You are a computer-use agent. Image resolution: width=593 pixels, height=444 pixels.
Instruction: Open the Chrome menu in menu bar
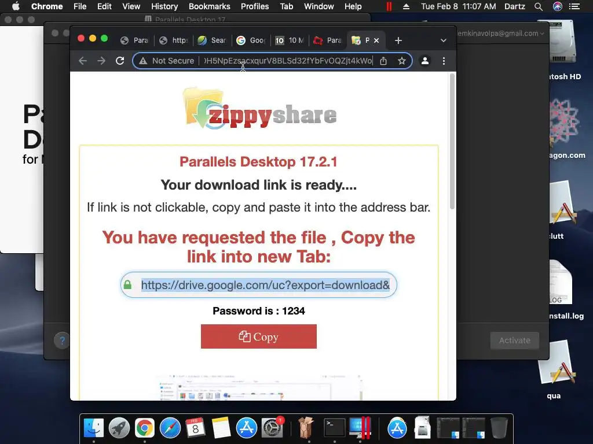point(47,6)
